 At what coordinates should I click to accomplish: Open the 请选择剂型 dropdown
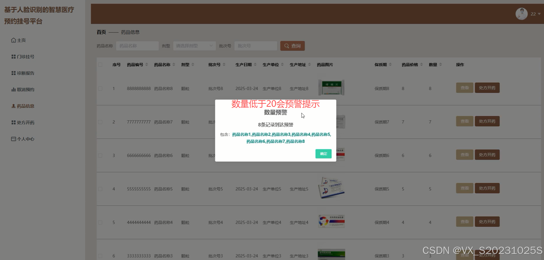pos(195,46)
